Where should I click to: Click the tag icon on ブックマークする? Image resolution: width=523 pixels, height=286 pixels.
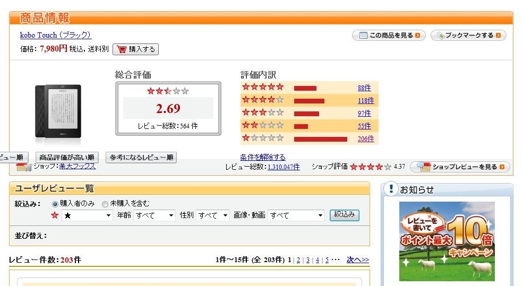click(x=440, y=36)
